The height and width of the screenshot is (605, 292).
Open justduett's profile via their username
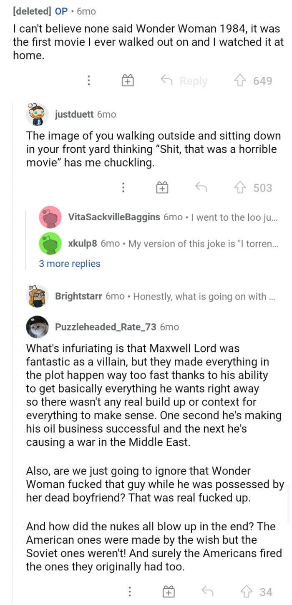pos(74,114)
